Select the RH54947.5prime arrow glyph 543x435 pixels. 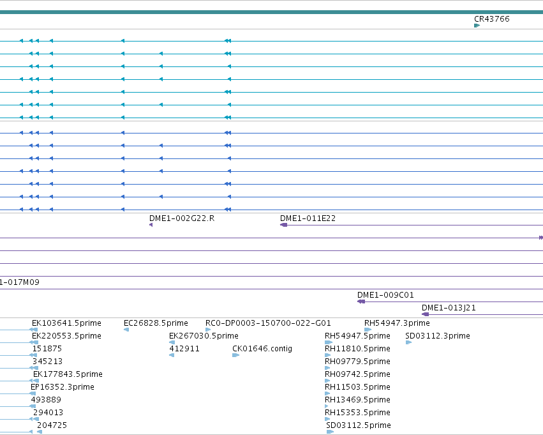click(x=329, y=342)
